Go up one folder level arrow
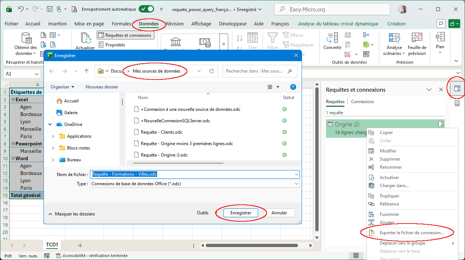 [x=86, y=71]
